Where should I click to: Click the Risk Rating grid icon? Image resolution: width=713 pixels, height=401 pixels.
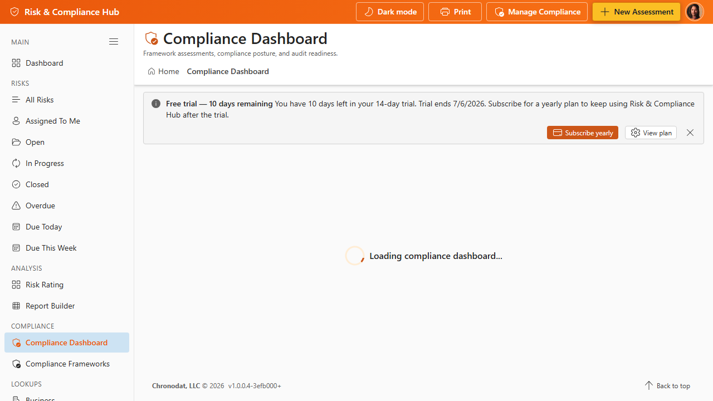(16, 285)
